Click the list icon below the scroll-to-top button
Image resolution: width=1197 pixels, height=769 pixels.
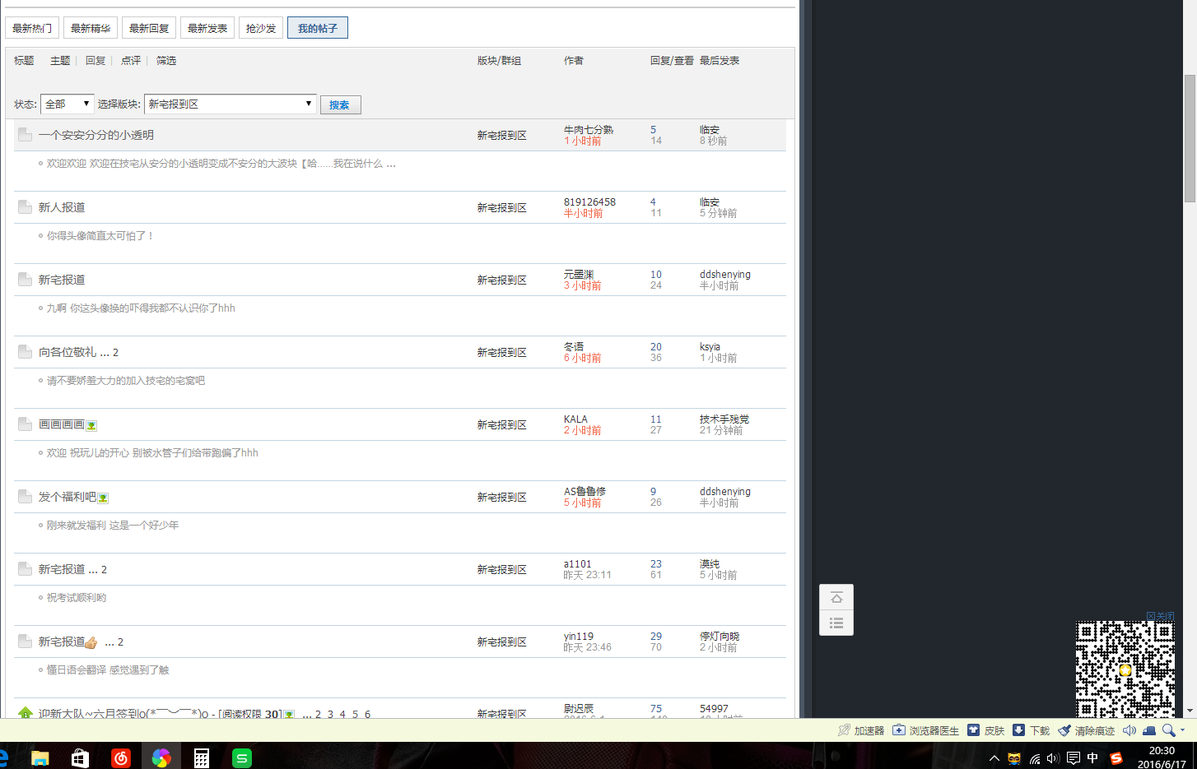pos(836,623)
